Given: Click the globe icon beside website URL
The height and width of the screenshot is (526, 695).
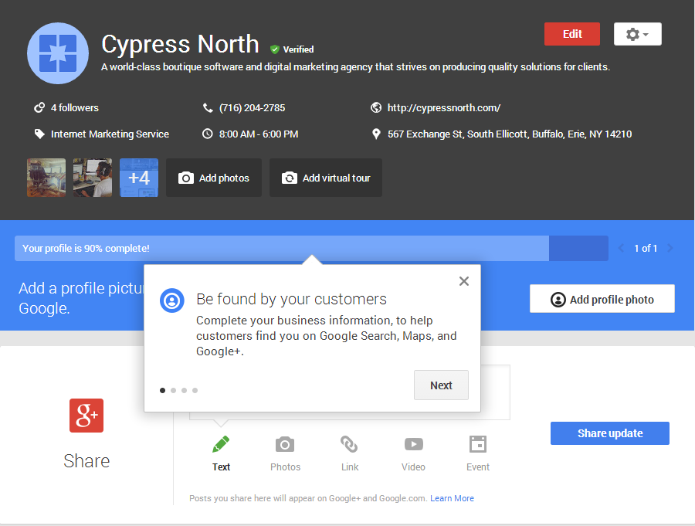Looking at the screenshot, I should 376,108.
